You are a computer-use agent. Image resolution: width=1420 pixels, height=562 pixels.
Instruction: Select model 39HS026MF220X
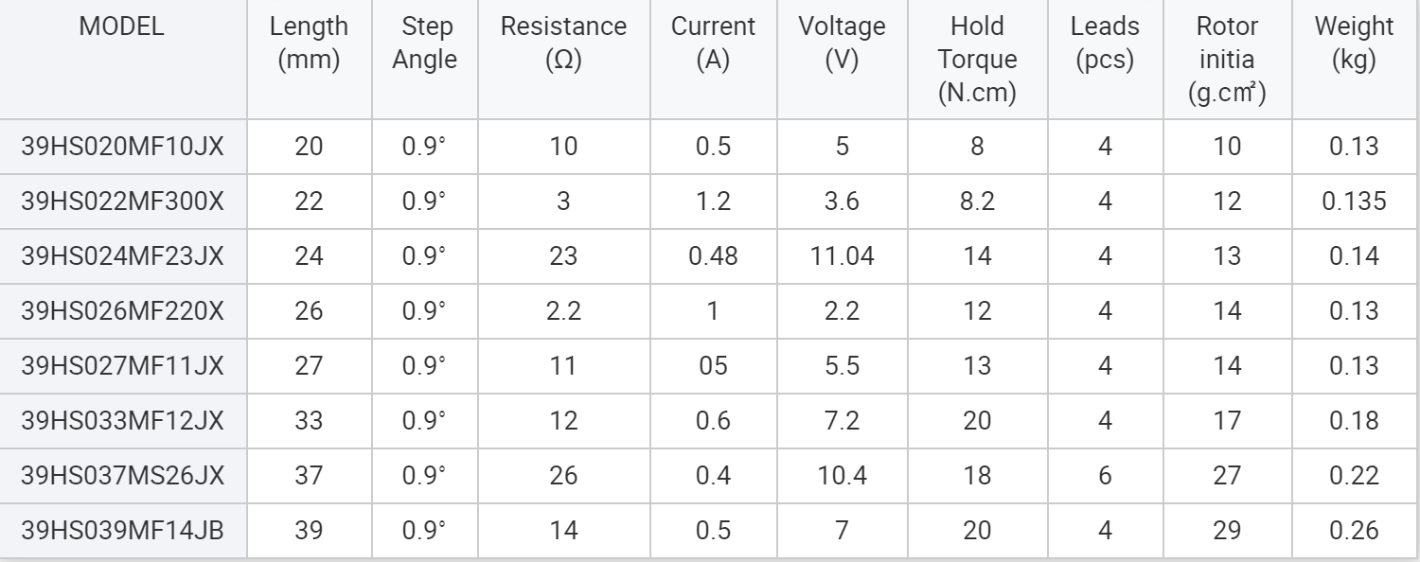pos(121,311)
